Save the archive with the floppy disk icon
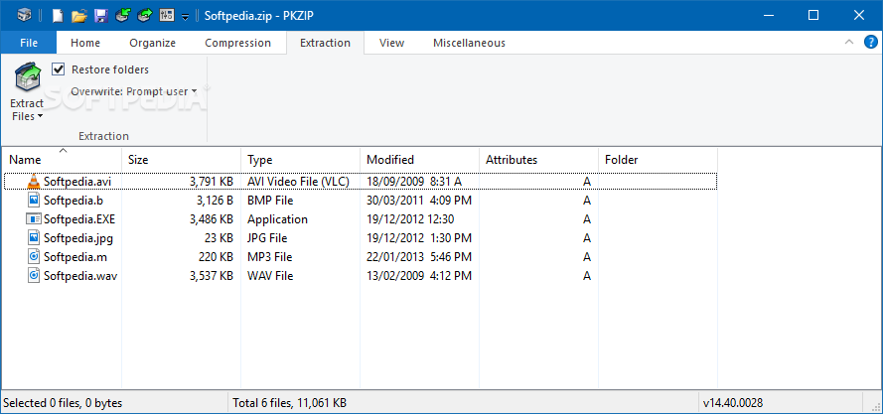 [x=101, y=15]
